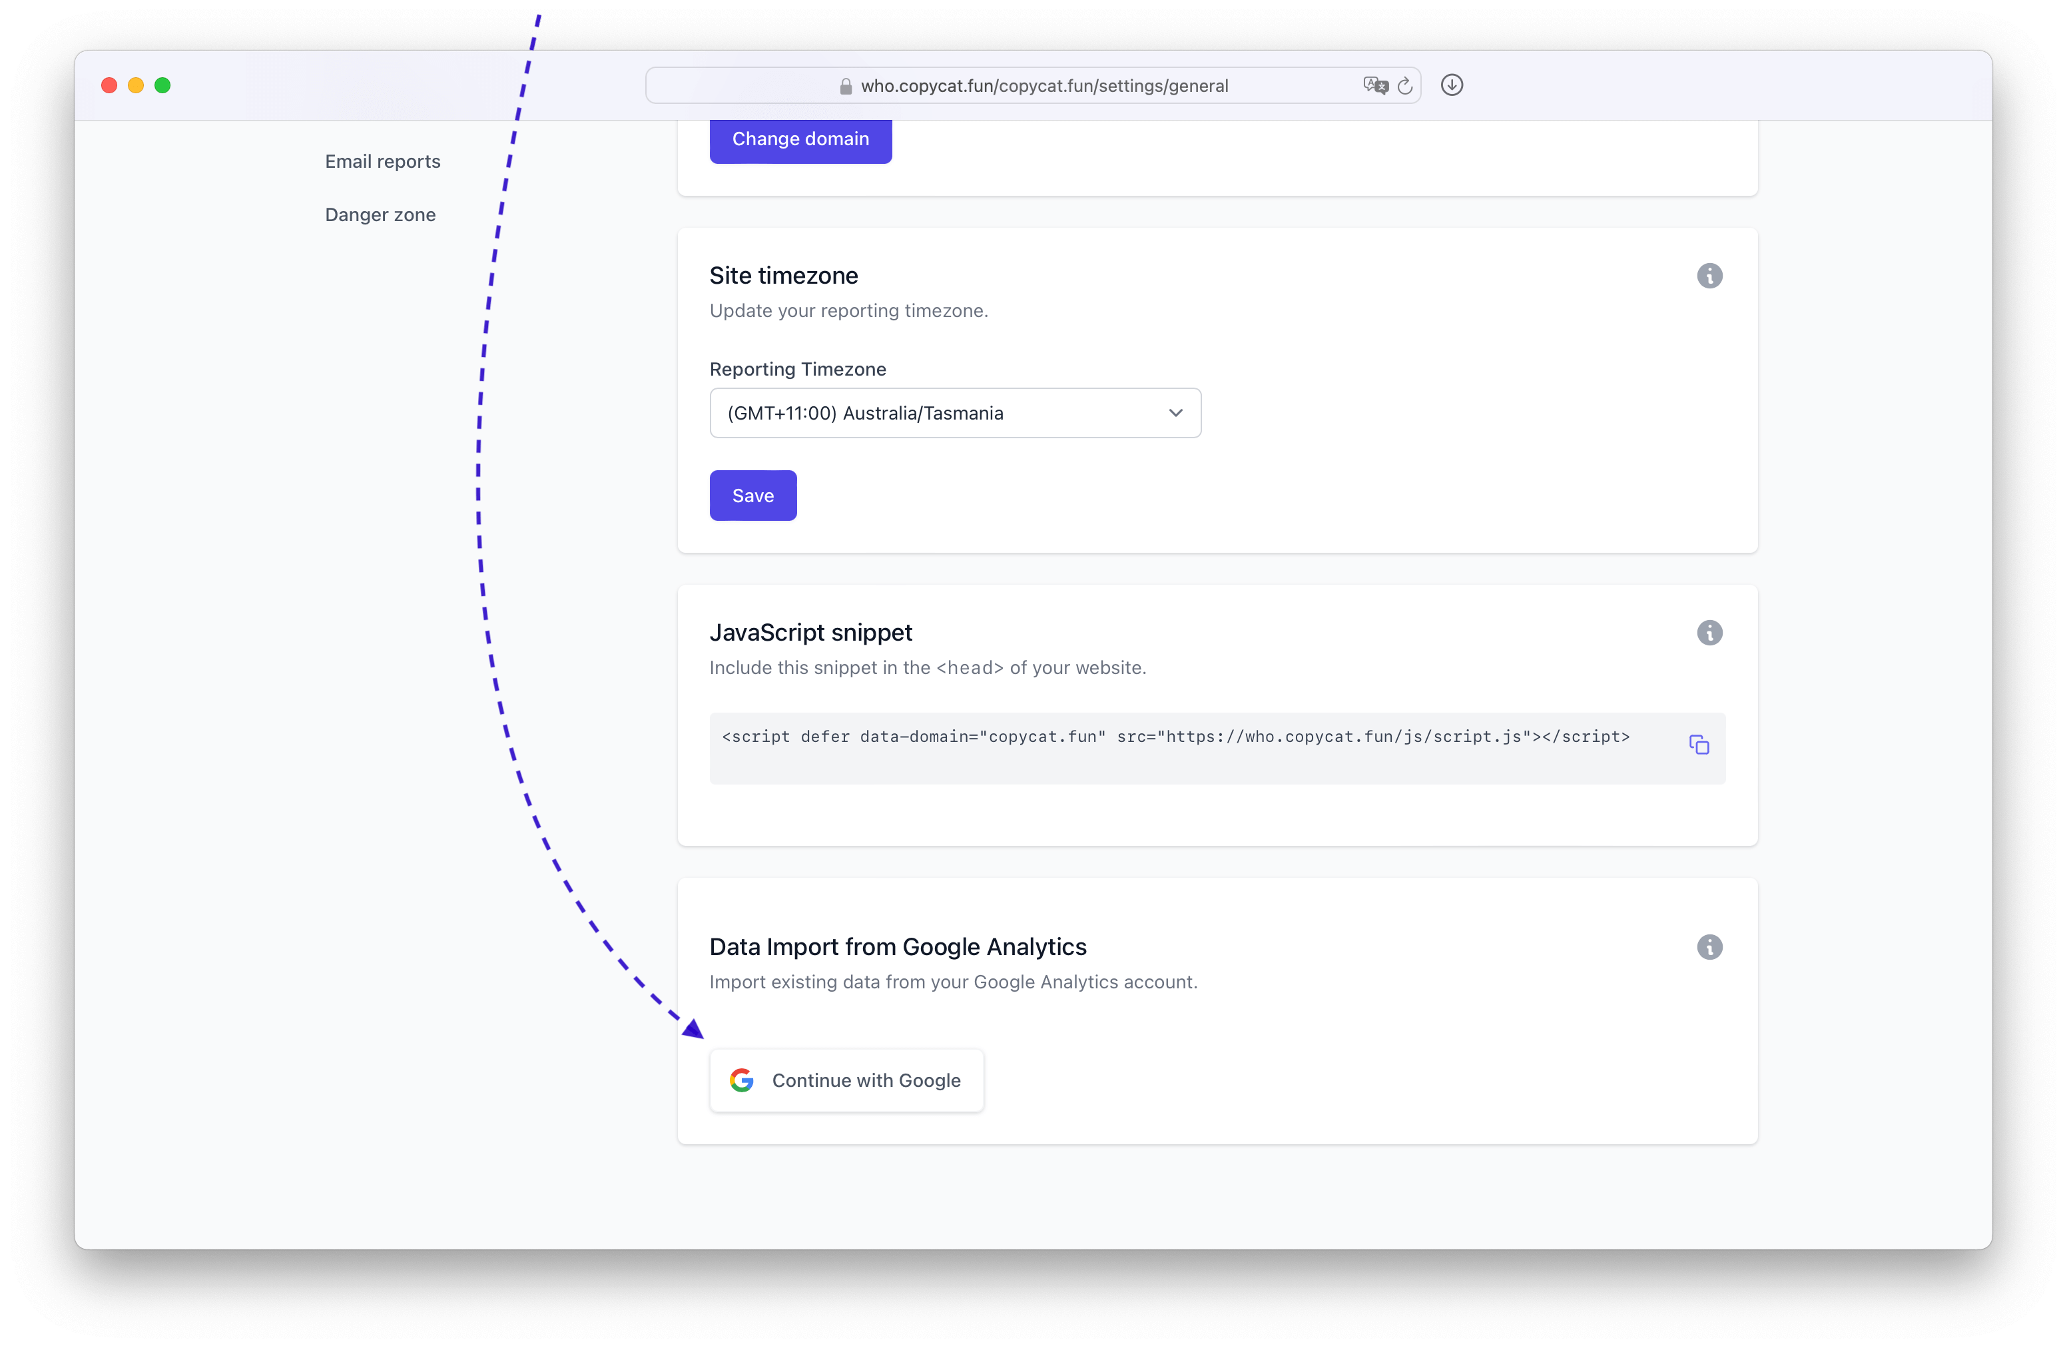Open the browser downloads icon
Viewport: 2067px width, 1348px height.
(1452, 85)
